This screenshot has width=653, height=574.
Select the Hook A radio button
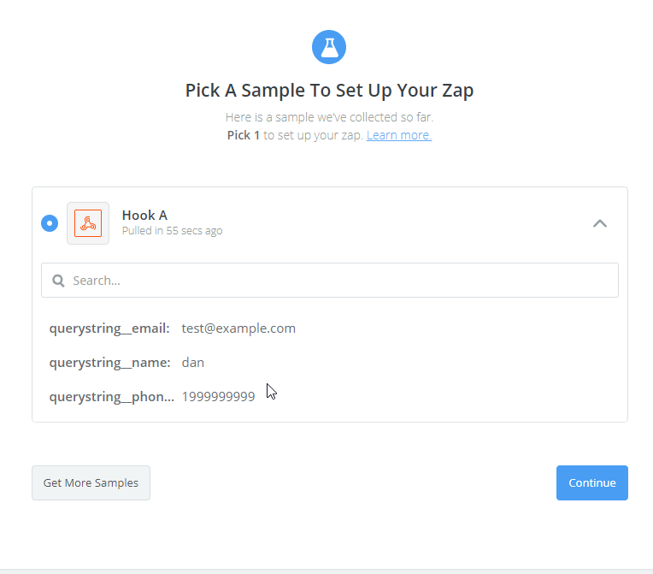click(x=50, y=223)
